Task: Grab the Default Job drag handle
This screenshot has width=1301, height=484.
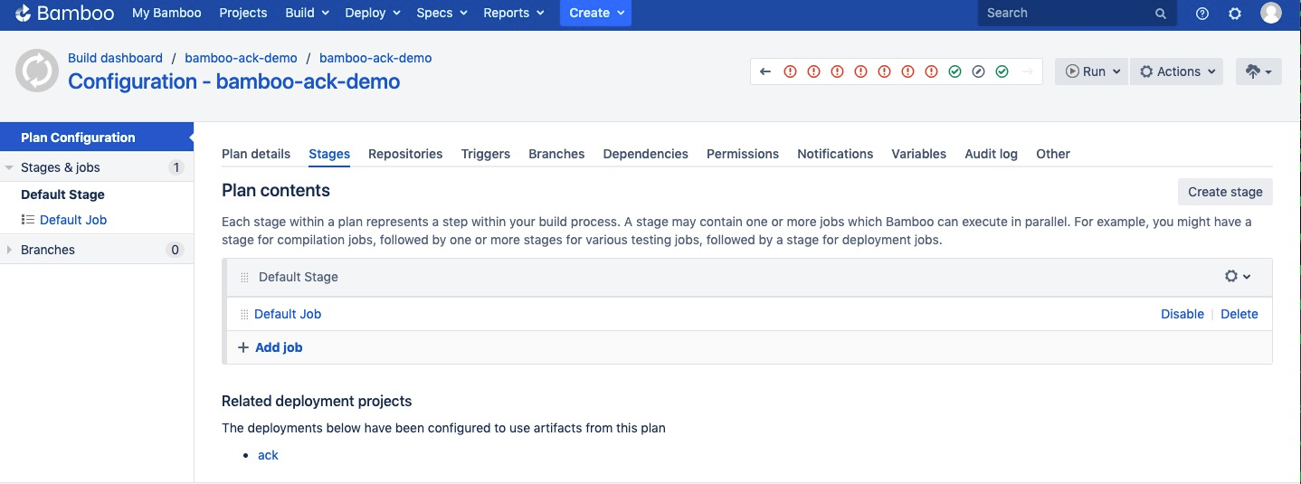Action: [244, 314]
